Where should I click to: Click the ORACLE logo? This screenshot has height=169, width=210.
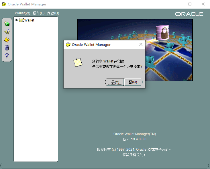click(189, 14)
